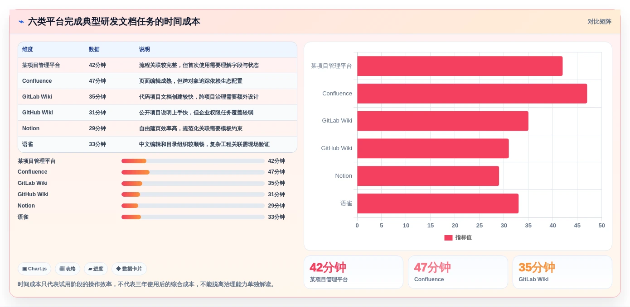630x307 pixels.
Task: Click the 语雀 chart bar
Action: (x=438, y=203)
